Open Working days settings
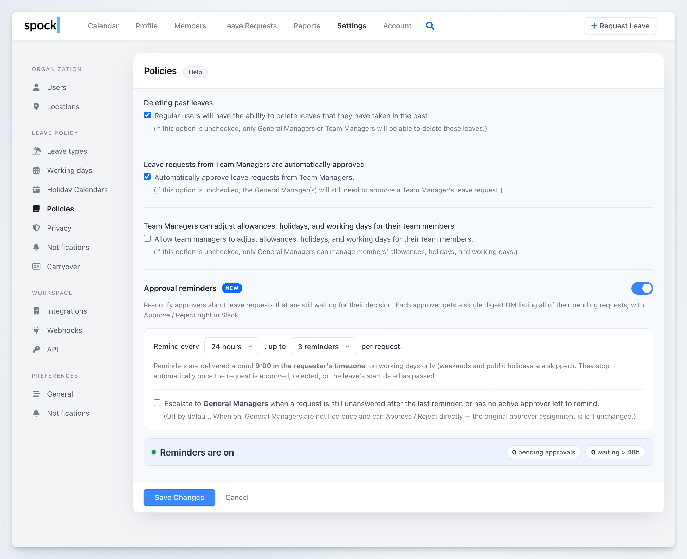 click(69, 170)
